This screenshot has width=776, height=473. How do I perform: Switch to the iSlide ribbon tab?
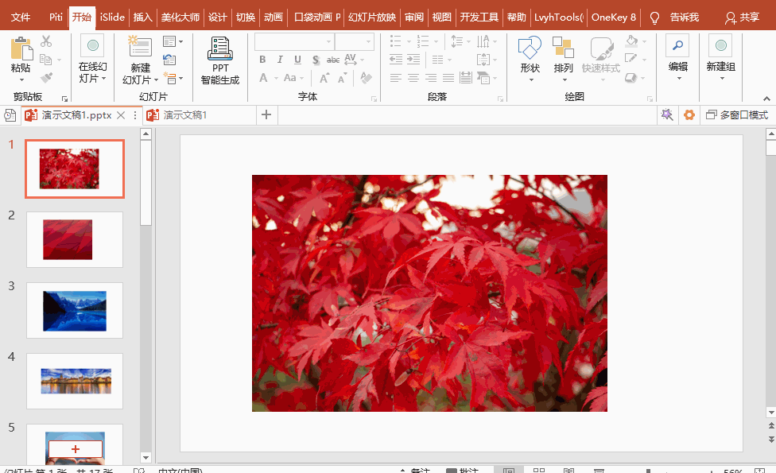pos(112,17)
